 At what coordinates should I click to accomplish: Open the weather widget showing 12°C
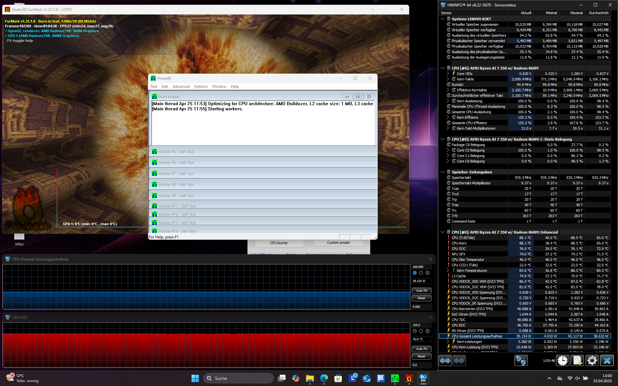pyautogui.click(x=23, y=378)
